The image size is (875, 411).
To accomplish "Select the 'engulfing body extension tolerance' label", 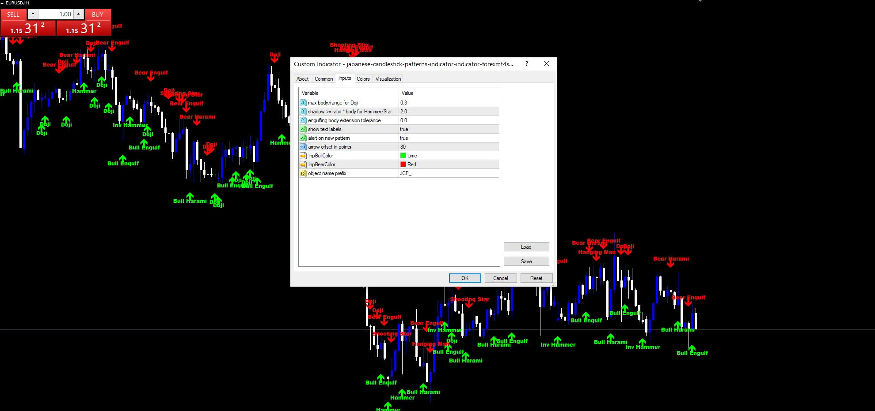I will 344,120.
